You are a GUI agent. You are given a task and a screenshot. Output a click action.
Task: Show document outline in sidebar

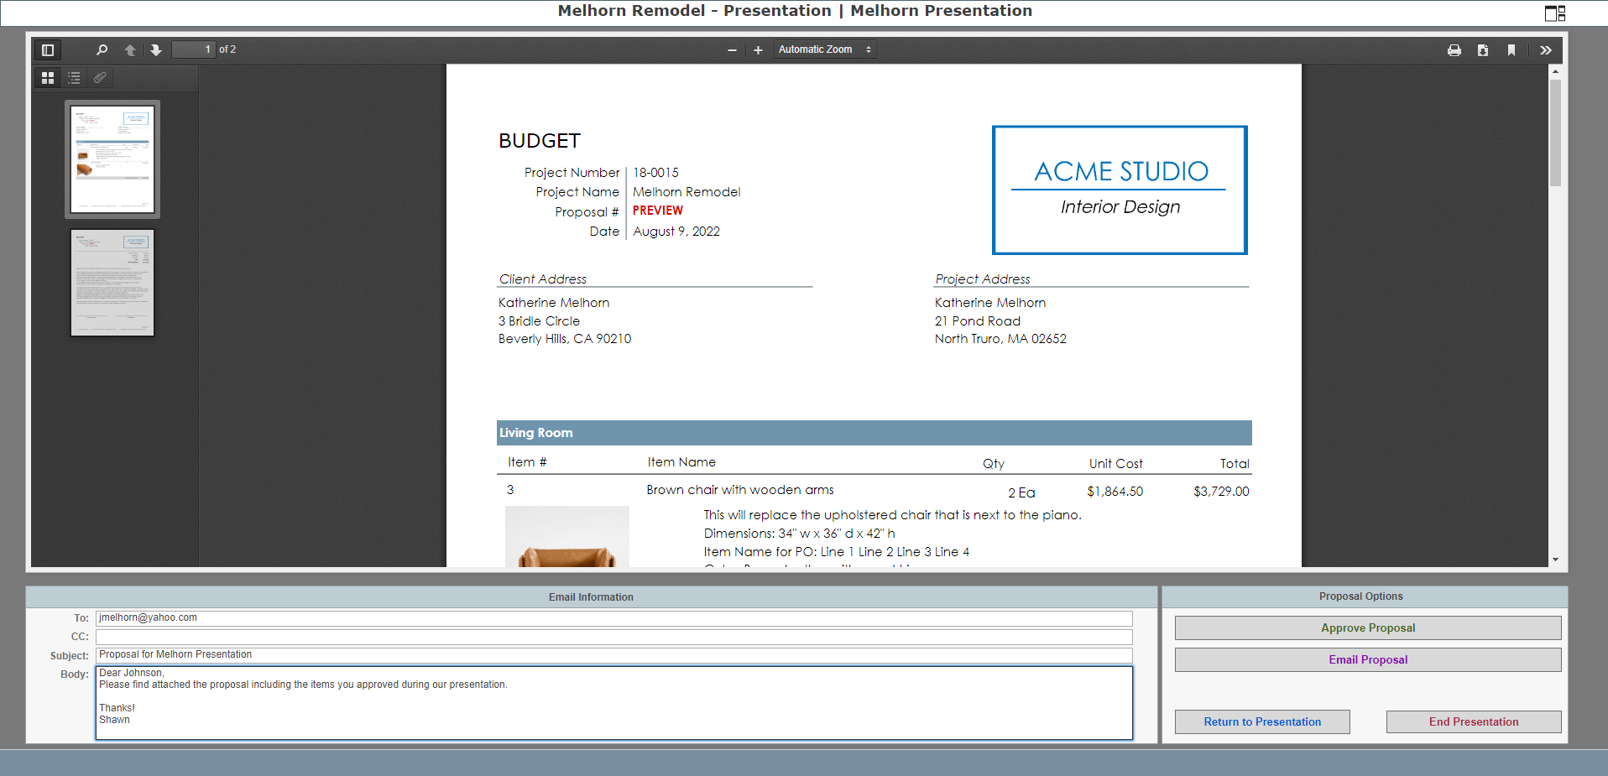click(x=74, y=77)
